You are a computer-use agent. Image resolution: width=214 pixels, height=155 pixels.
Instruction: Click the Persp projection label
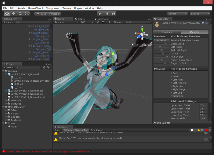(143, 45)
